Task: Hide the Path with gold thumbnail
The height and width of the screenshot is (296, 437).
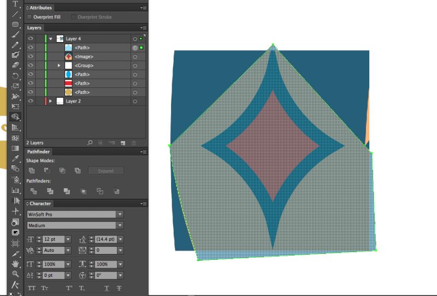Action: (x=31, y=92)
